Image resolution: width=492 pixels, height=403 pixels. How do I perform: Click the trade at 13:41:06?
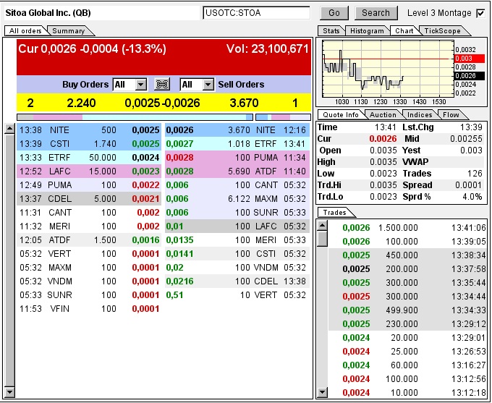pyautogui.click(x=407, y=228)
